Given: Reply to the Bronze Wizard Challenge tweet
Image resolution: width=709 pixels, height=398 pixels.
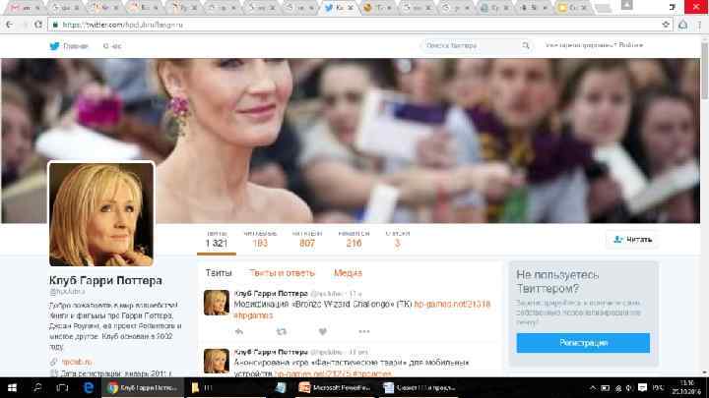Looking at the screenshot, I should [239, 332].
